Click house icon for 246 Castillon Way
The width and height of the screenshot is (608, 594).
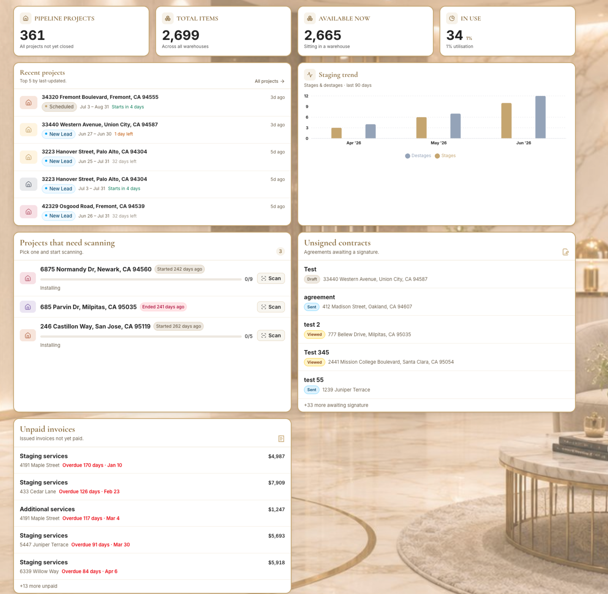(28, 335)
